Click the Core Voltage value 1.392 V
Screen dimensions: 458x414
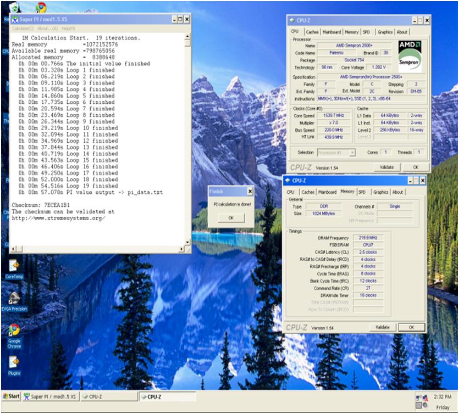pyautogui.click(x=379, y=68)
